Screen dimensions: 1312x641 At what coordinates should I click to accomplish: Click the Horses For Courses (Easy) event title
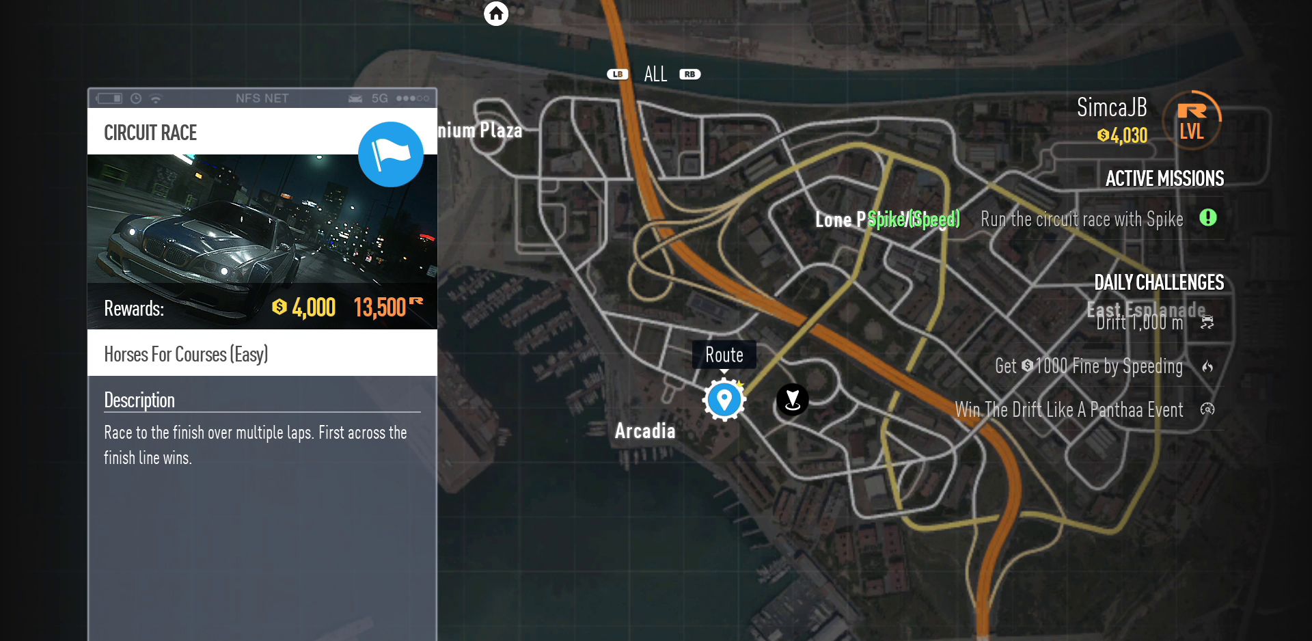pyautogui.click(x=186, y=354)
